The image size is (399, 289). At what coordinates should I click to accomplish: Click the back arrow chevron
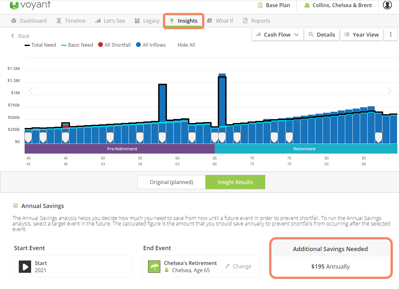tap(13, 36)
